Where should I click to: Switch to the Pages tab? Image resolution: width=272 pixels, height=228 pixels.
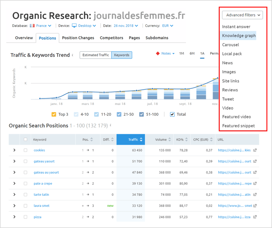pos(134,38)
